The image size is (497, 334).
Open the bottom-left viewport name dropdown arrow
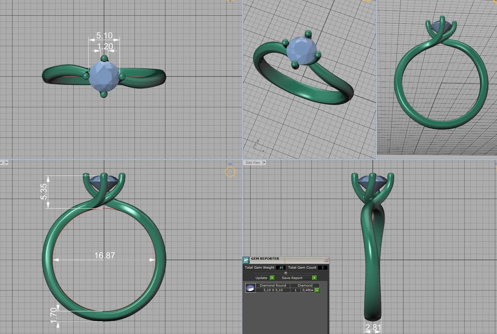click(x=6, y=163)
